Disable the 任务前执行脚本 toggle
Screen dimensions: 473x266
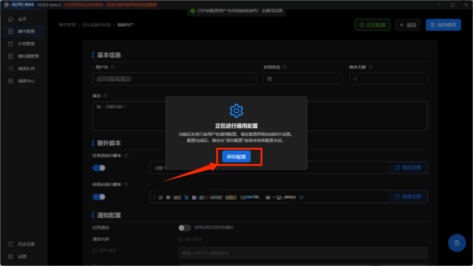coord(99,168)
